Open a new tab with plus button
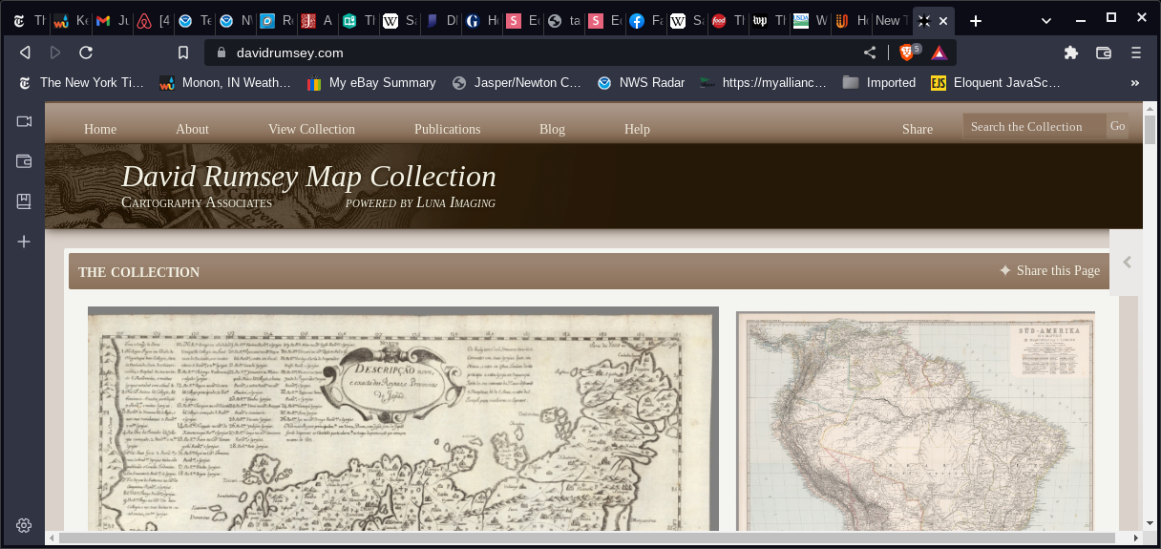The image size is (1161, 549). pos(976,20)
